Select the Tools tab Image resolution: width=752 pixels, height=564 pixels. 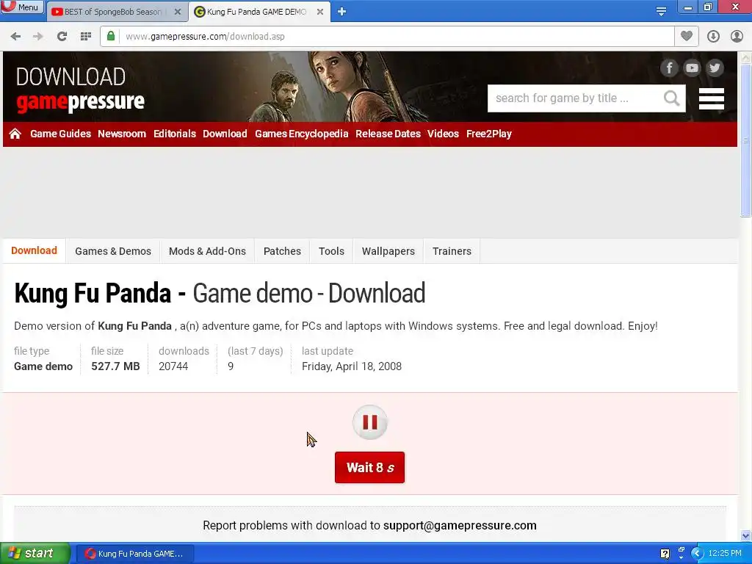click(x=331, y=251)
